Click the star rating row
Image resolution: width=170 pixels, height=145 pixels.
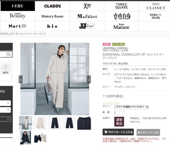click(x=111, y=104)
